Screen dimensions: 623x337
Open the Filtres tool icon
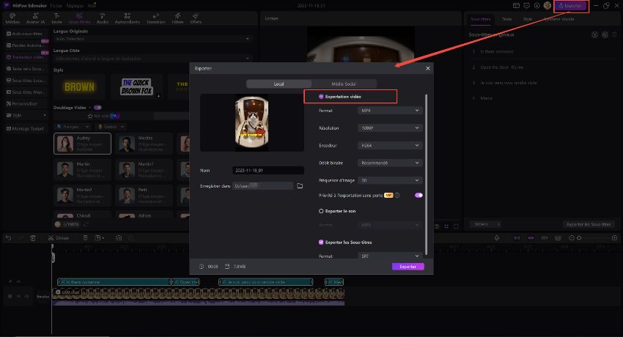177,19
